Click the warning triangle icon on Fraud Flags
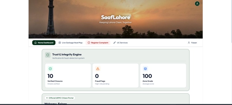The width and height of the screenshot is (232, 105). pyautogui.click(x=98, y=69)
